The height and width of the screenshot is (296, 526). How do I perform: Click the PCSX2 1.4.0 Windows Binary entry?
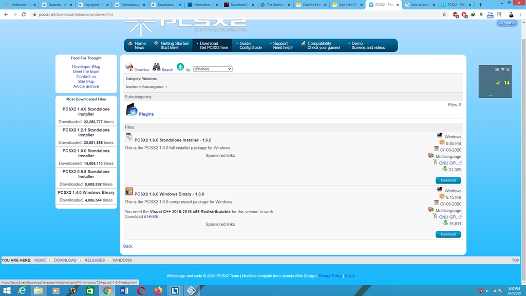coord(86,193)
